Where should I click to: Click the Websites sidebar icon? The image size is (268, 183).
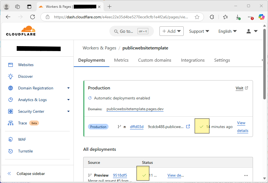11,65
